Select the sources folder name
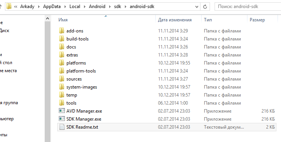 (x=74, y=79)
